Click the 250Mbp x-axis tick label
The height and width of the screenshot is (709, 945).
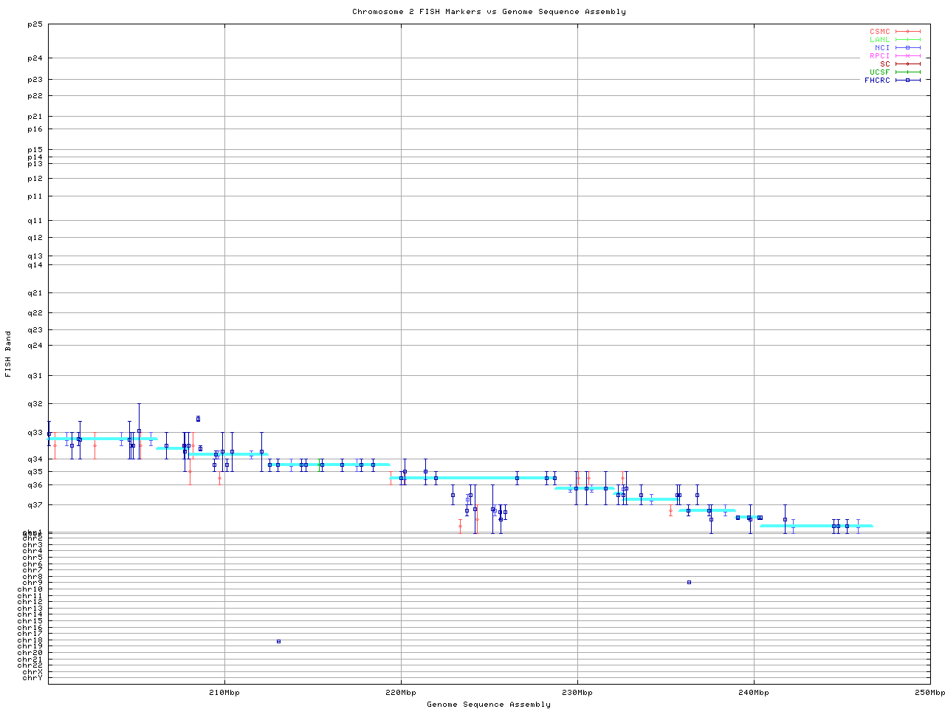click(929, 693)
